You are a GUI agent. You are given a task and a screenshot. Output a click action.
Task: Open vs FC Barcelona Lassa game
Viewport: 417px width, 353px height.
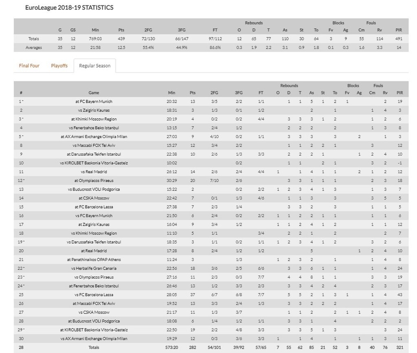[x=94, y=294]
